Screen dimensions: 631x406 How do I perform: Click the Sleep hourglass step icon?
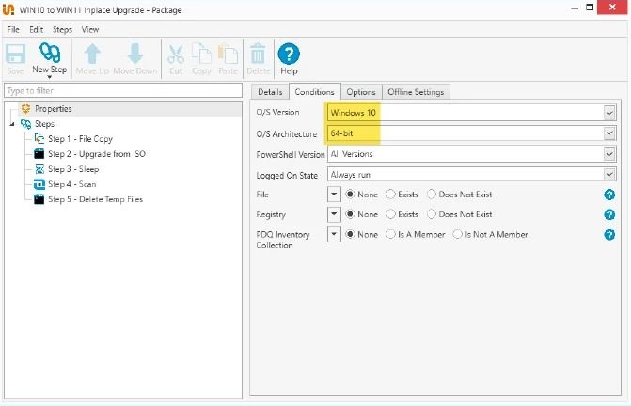click(x=39, y=169)
